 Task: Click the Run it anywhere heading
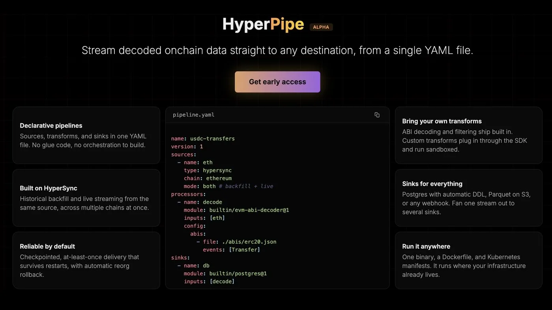426,246
